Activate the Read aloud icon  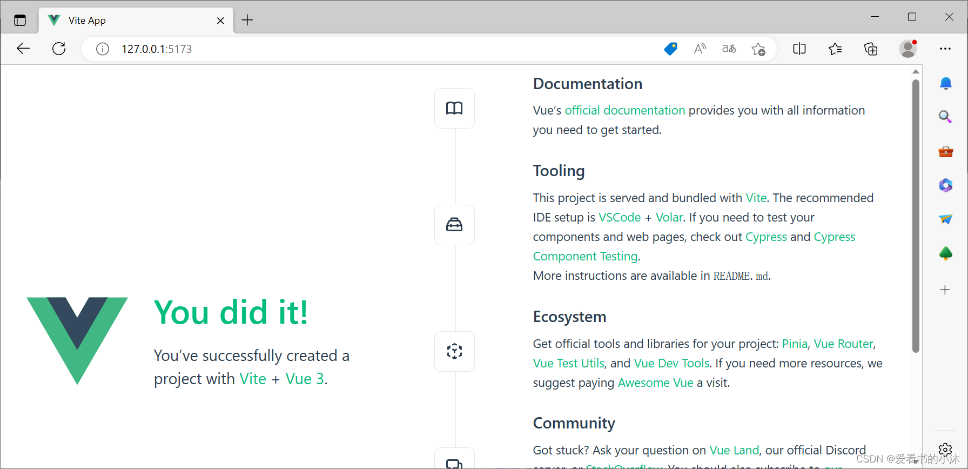tap(700, 49)
